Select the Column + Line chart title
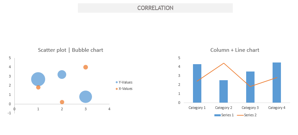Image resolution: width=298 pixels, height=135 pixels. pos(235,50)
